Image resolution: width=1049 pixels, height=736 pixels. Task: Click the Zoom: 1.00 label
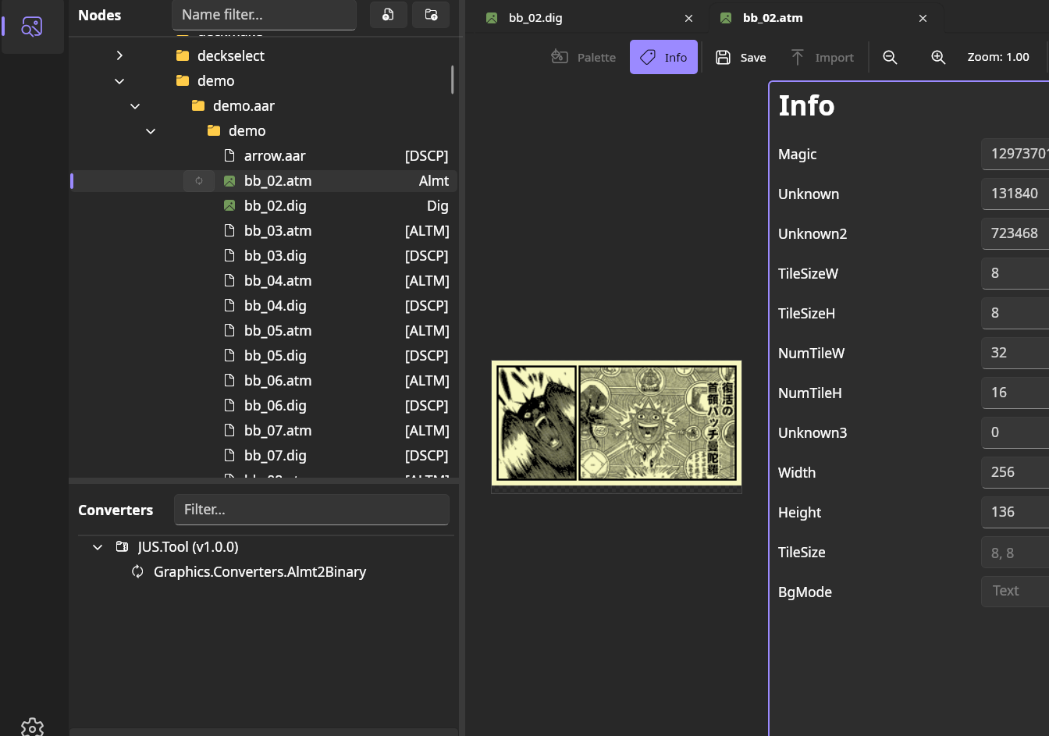(x=998, y=57)
